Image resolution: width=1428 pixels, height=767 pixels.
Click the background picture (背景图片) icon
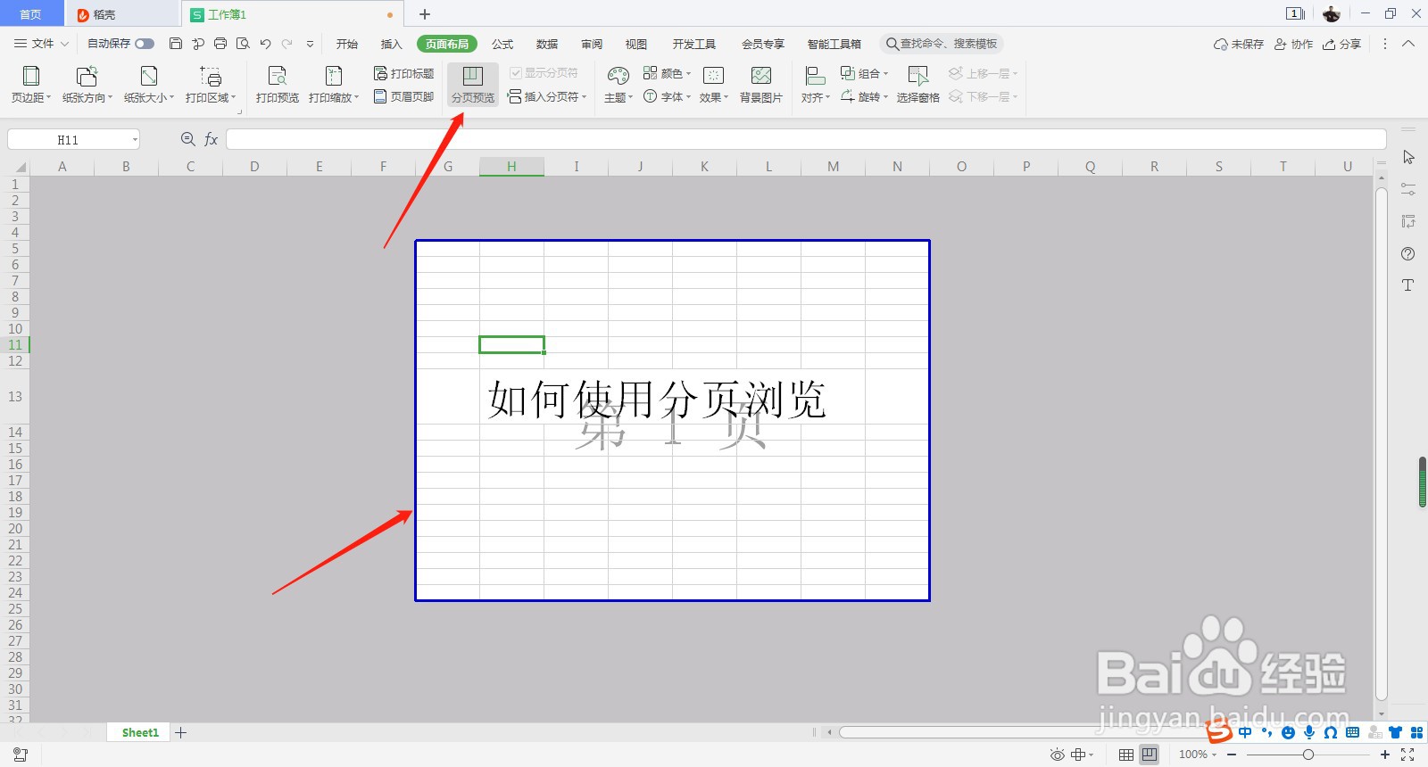tap(761, 77)
